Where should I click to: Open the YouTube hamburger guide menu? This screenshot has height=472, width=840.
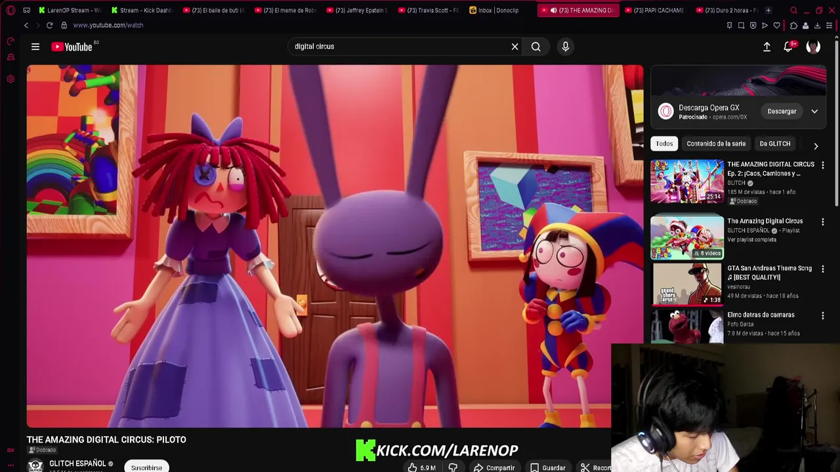pyautogui.click(x=35, y=47)
